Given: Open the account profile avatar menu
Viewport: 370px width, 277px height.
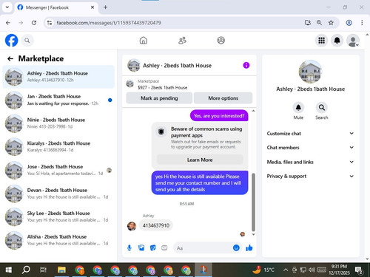Looking at the screenshot, I should pos(353,41).
